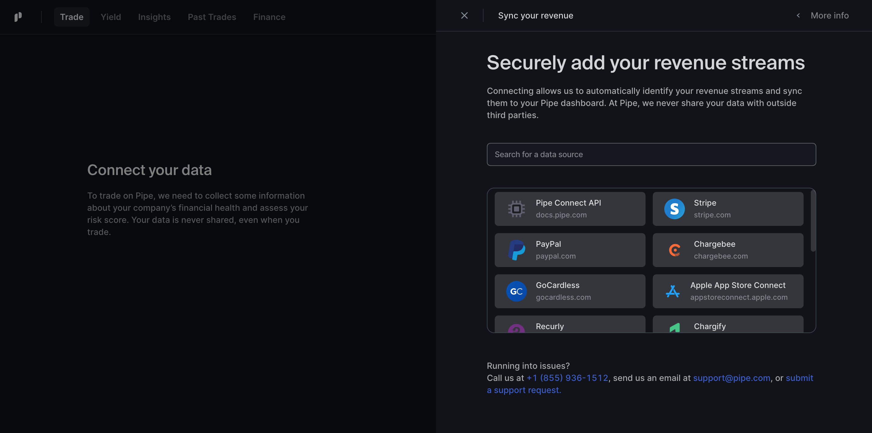Connect the GoCardless data source

pyautogui.click(x=570, y=291)
